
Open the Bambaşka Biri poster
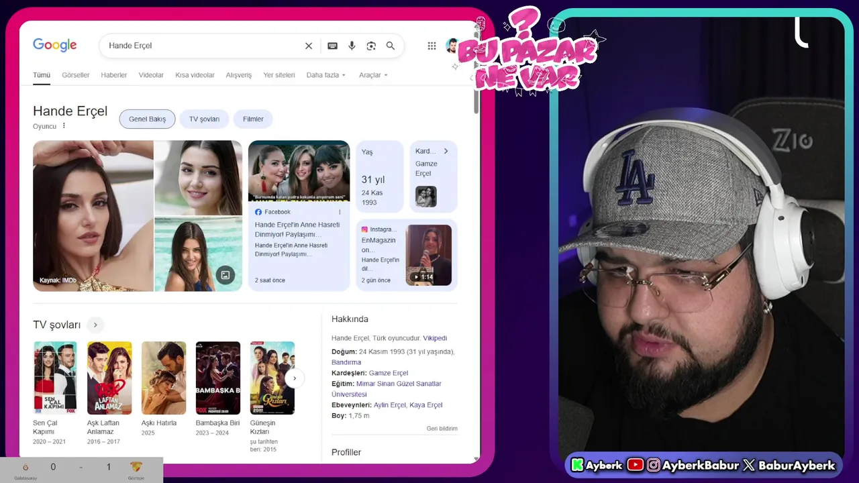click(218, 378)
